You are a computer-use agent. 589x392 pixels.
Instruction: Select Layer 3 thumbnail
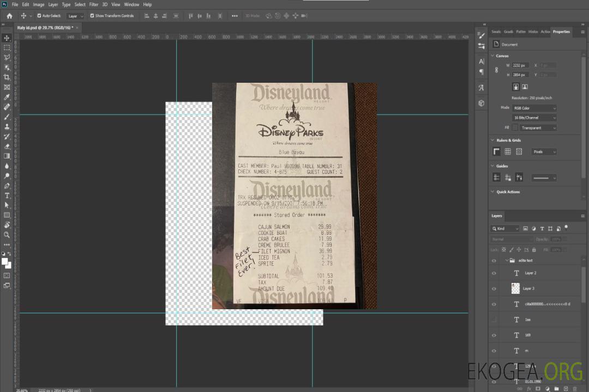(516, 289)
